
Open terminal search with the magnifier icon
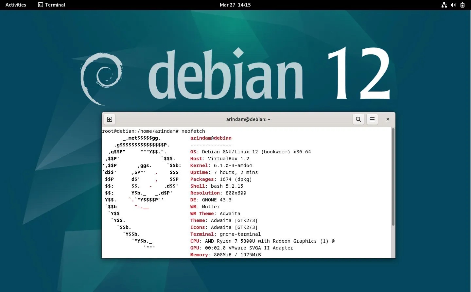[x=358, y=119]
